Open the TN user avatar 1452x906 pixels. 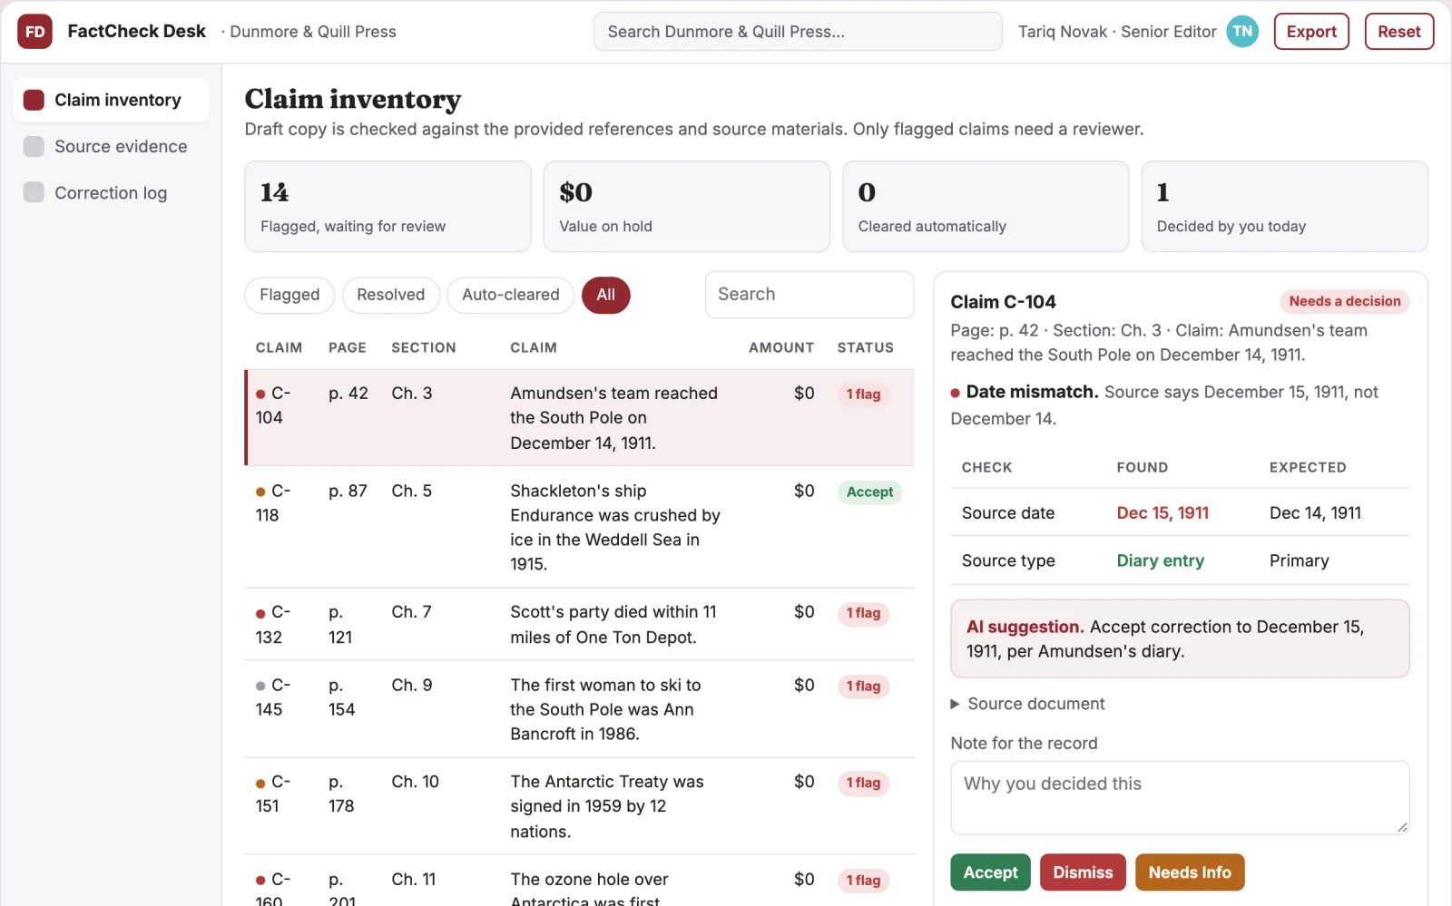coord(1242,32)
